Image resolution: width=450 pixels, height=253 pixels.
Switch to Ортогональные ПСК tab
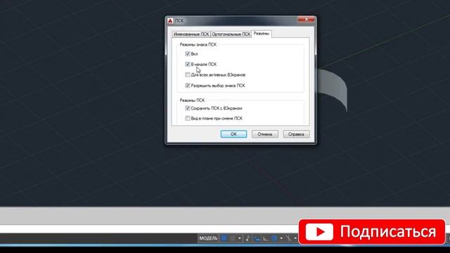(x=231, y=34)
